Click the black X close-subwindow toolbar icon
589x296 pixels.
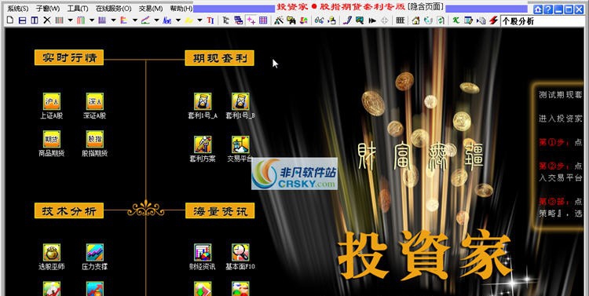point(47,20)
